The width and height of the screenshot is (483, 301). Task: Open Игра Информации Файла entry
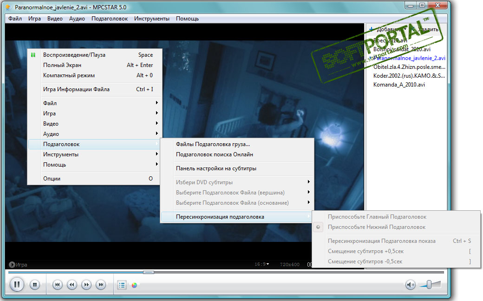pyautogui.click(x=95, y=89)
